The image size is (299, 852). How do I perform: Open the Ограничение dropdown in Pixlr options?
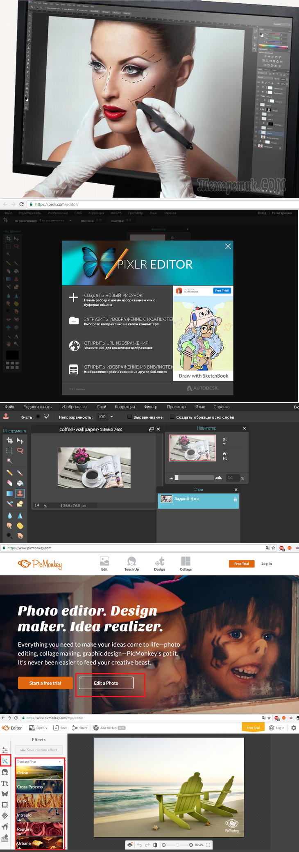(x=70, y=221)
